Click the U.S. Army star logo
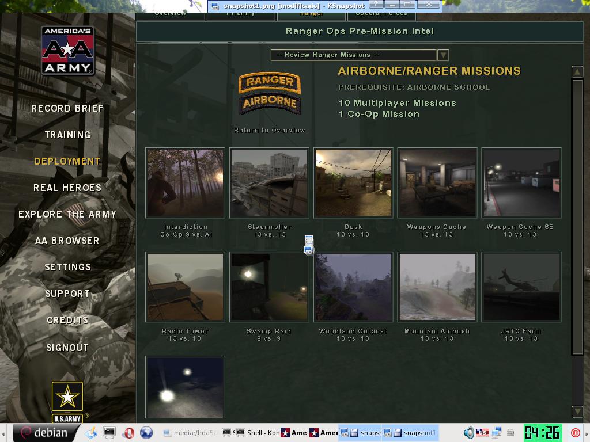 point(67,401)
